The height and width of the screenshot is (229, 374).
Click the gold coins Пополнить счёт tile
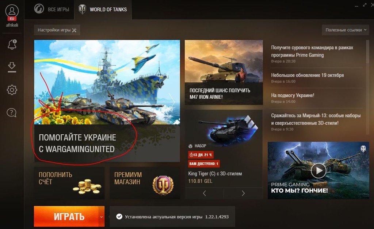tap(69, 183)
